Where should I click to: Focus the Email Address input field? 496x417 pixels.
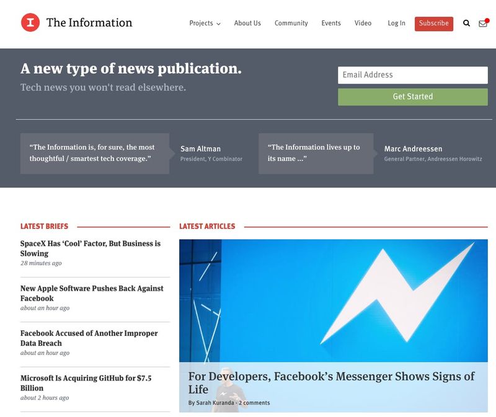(412, 75)
